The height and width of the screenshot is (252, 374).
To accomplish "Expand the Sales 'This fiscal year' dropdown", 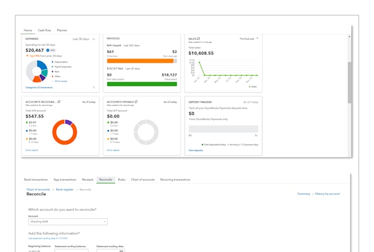I will click(249, 38).
